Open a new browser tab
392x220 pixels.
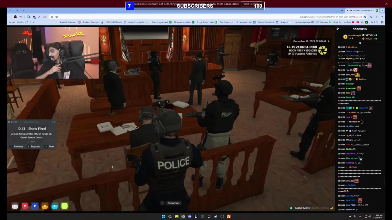tap(342, 10)
